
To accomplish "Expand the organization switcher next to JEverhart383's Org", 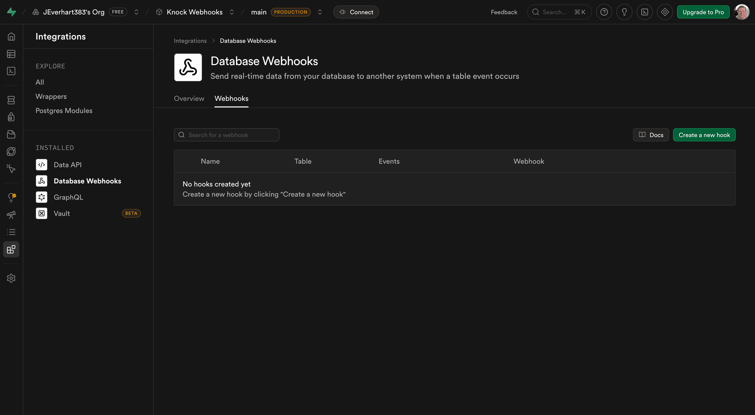I will point(136,12).
